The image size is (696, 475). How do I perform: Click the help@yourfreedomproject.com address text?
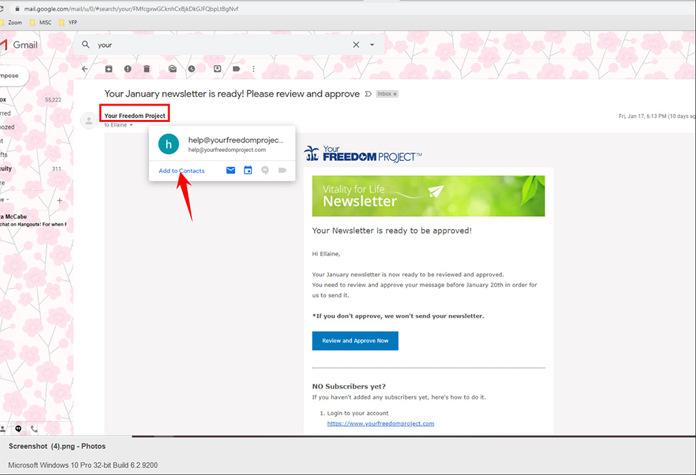pyautogui.click(x=227, y=150)
